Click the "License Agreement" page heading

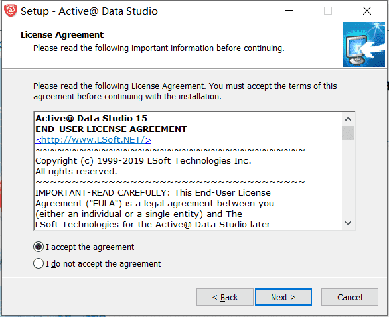62,35
